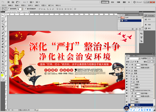This screenshot has width=156, height=112.
Task: Select the Quick Selection tool
Action: (3, 24)
